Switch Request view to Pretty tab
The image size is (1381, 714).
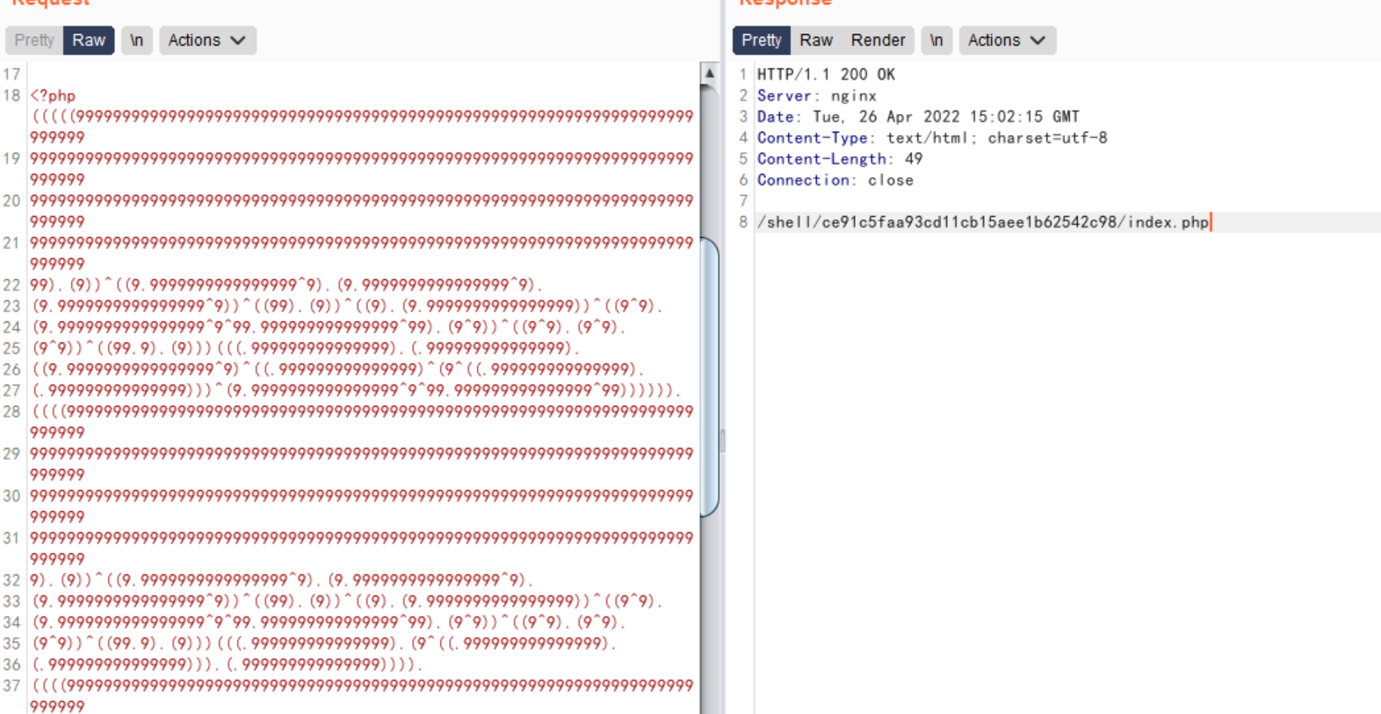pyautogui.click(x=34, y=40)
